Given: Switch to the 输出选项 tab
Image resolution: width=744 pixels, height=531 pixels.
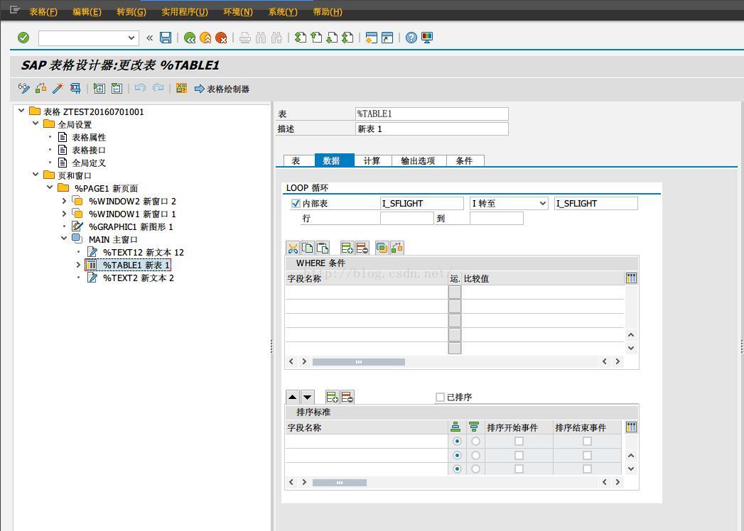Looking at the screenshot, I should (x=418, y=160).
